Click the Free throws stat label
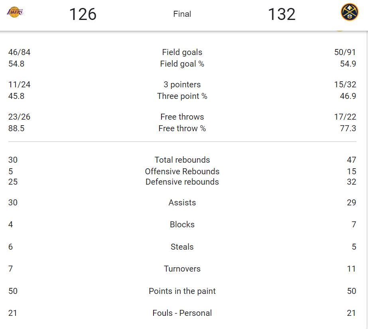Screen dimensions: 368x329 [182, 117]
